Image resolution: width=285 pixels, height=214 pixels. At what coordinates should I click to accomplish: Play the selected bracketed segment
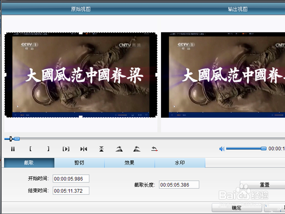click(x=66, y=149)
